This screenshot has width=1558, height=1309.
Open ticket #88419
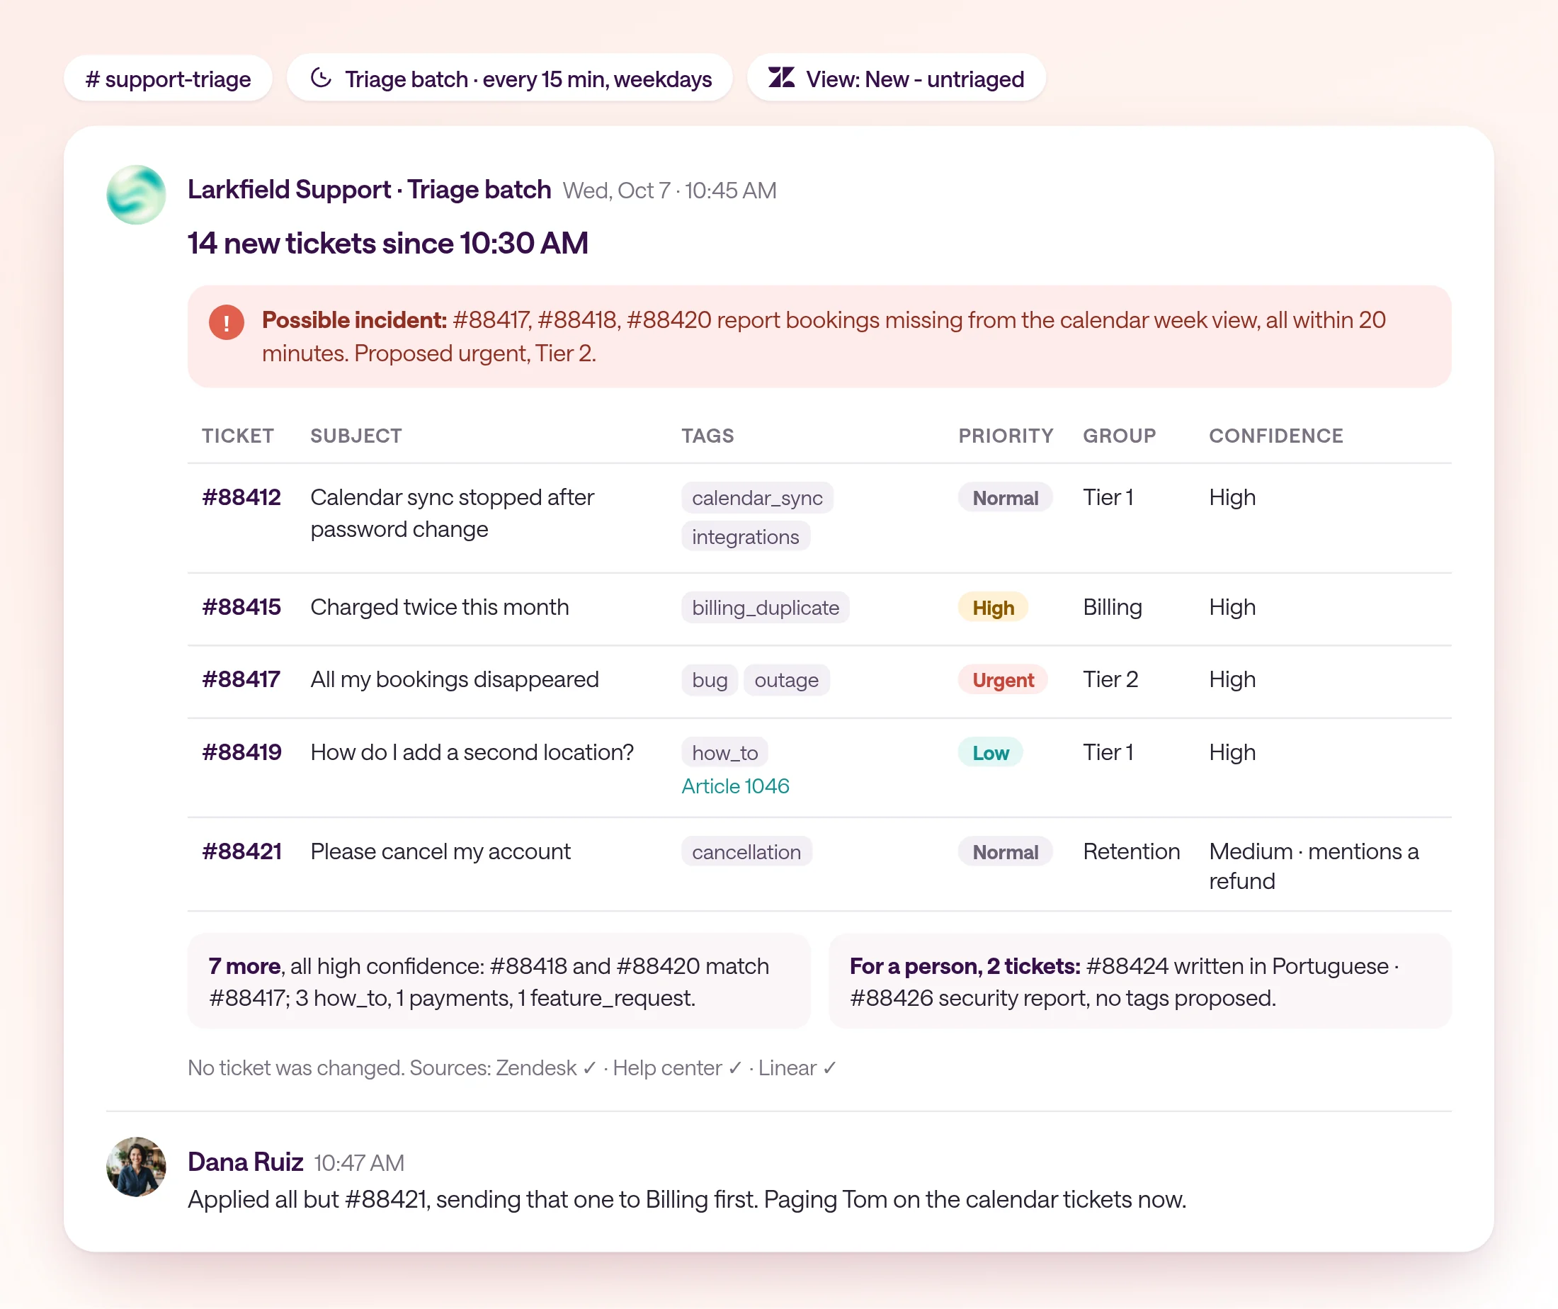click(242, 752)
